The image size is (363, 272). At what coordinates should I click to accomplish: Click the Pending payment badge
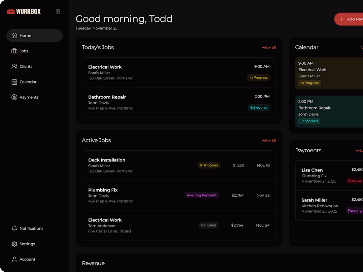click(354, 211)
